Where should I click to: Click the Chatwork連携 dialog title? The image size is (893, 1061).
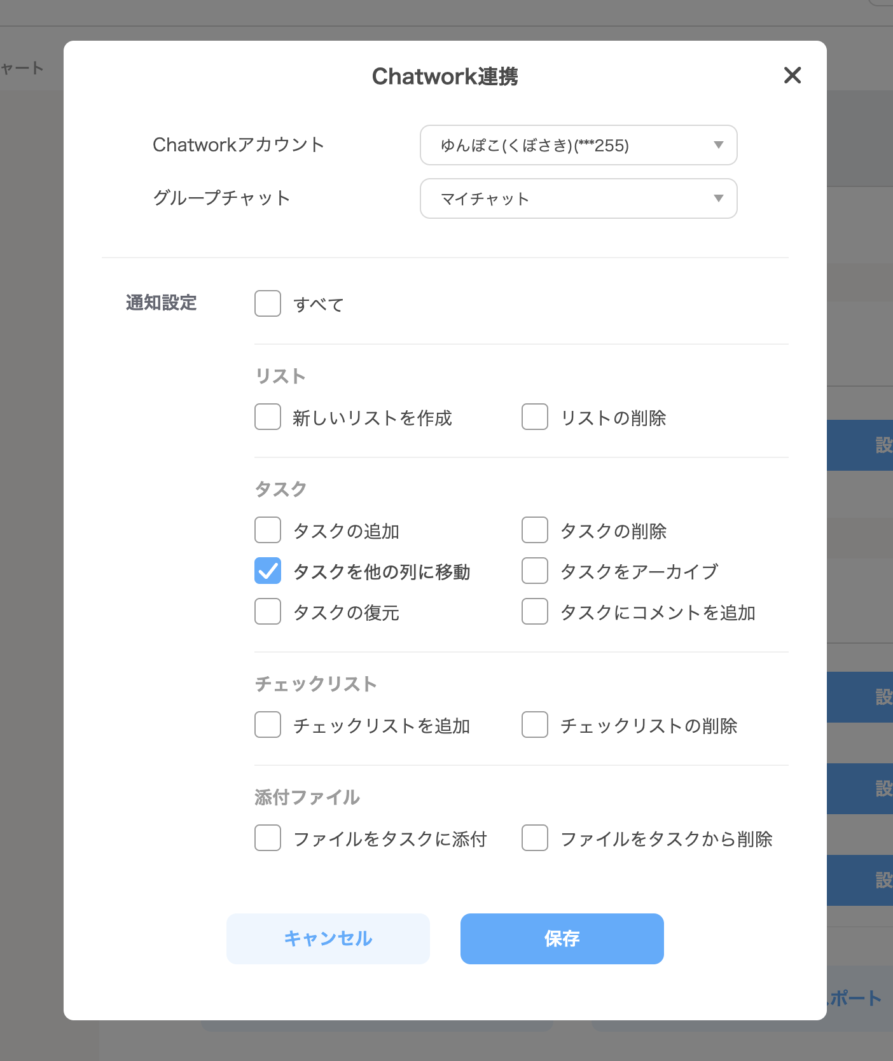[445, 76]
